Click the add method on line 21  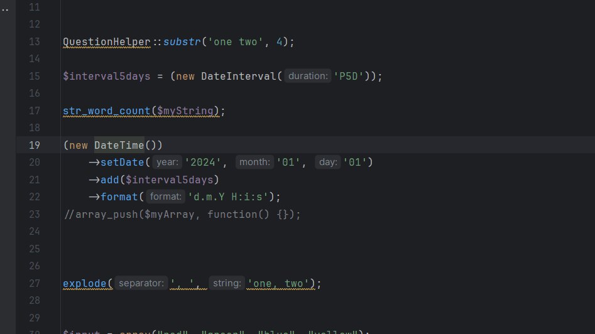pos(110,180)
